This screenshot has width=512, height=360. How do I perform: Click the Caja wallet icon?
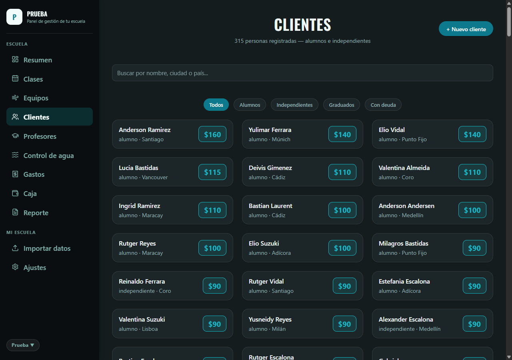(15, 193)
